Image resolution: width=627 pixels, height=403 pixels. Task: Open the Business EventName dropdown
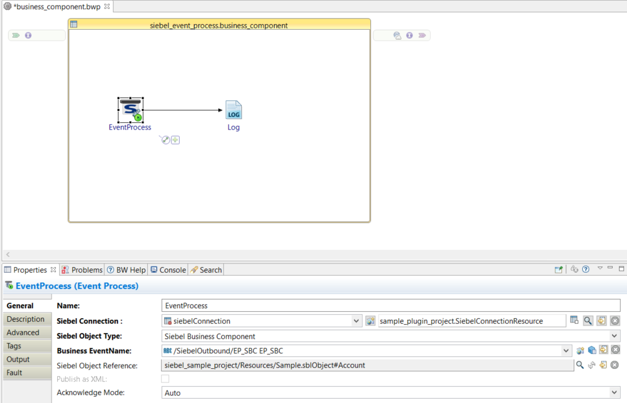click(x=566, y=351)
